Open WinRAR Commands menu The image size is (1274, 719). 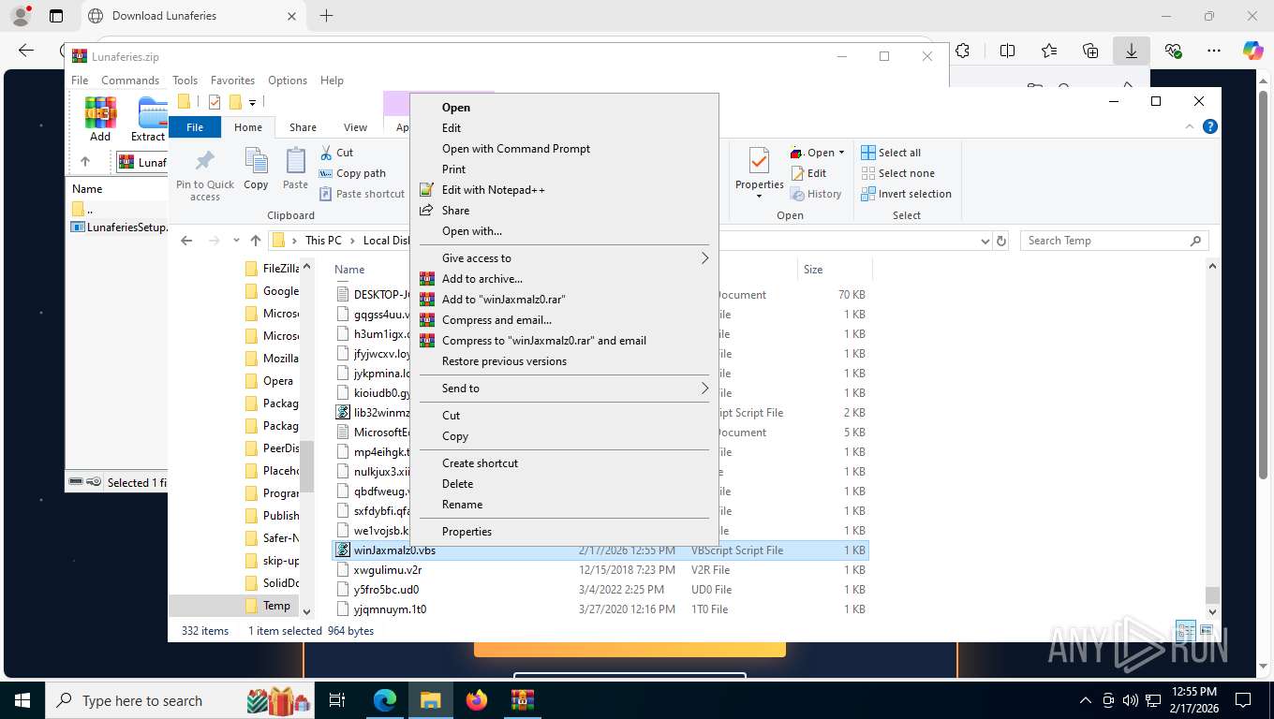coord(130,81)
